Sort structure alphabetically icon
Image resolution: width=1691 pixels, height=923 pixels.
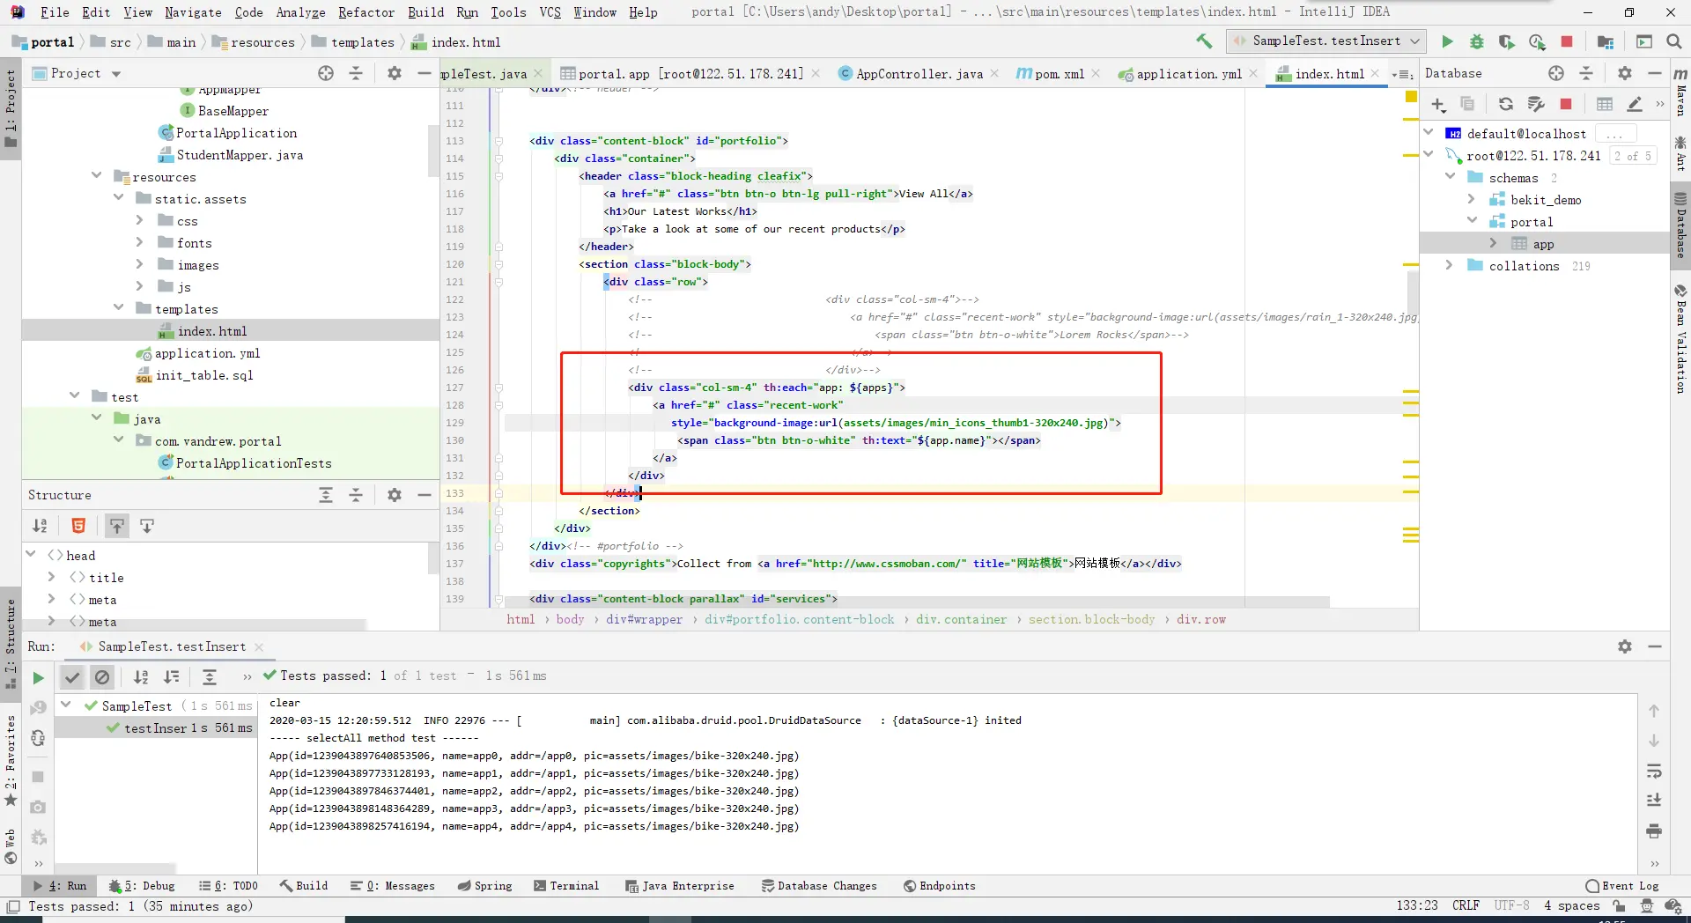click(x=40, y=526)
